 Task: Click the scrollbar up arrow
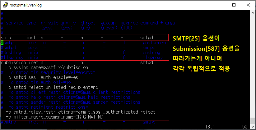click(252, 12)
